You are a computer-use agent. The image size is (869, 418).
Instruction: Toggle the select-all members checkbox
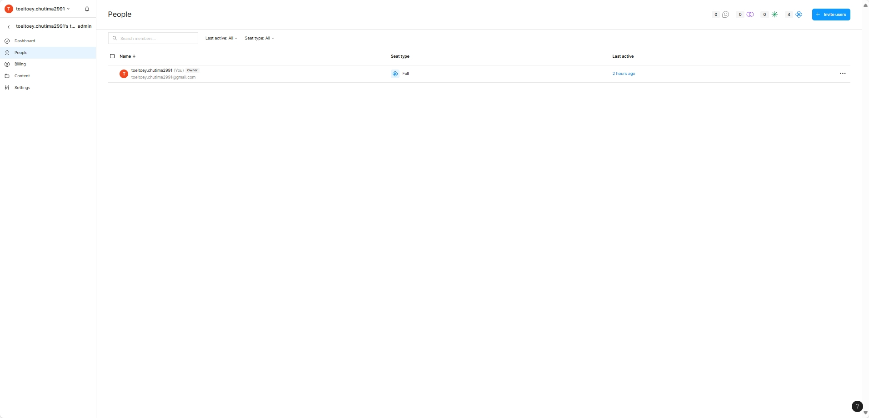(112, 56)
